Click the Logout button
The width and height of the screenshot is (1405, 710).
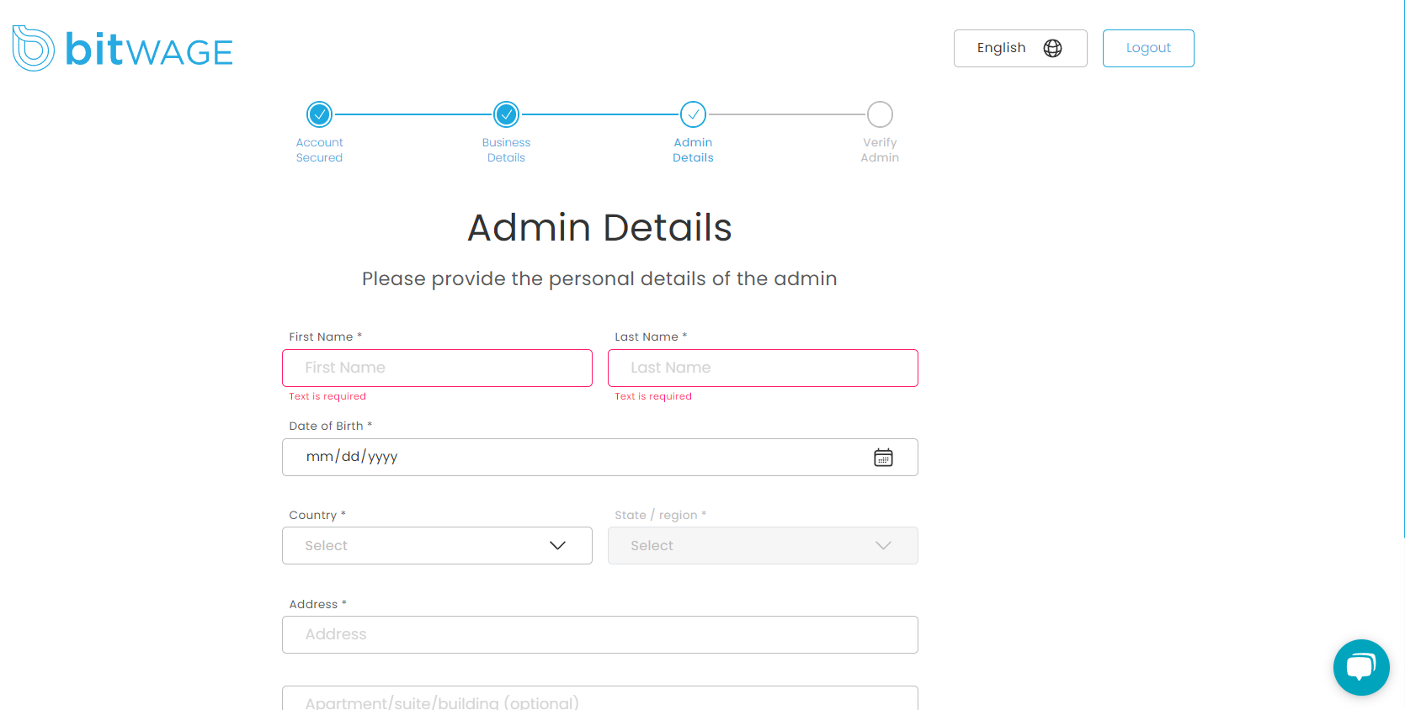[x=1148, y=49]
